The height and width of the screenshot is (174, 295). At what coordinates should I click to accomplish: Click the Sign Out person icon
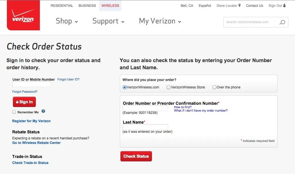(x=284, y=5)
